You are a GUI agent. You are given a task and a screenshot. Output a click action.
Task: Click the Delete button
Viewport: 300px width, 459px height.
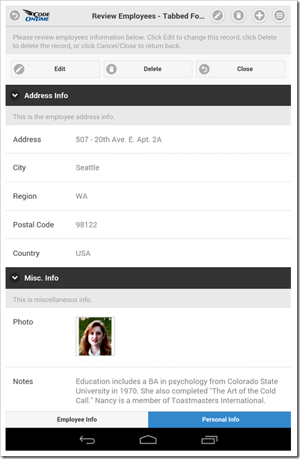pos(148,69)
